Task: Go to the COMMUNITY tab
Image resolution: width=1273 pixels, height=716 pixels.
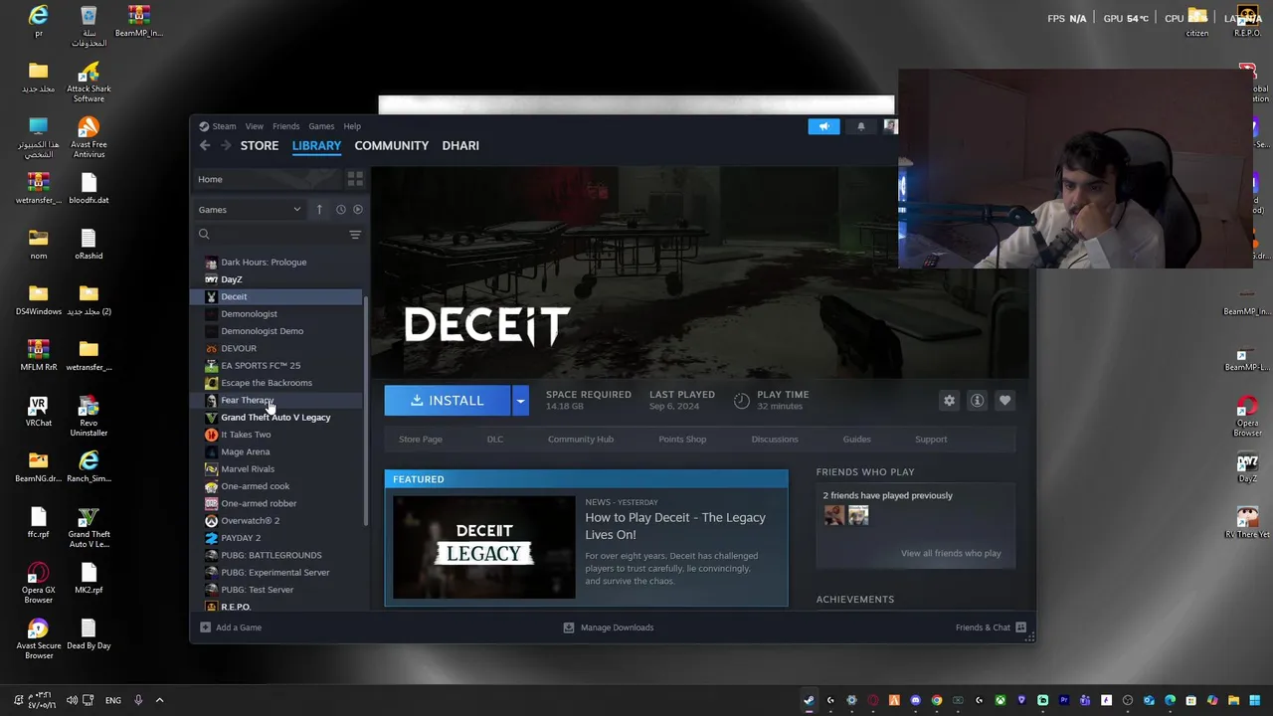Action: pos(392,145)
